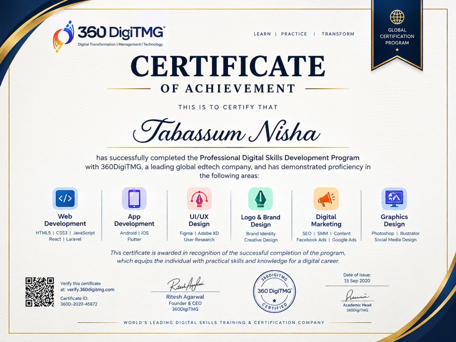The image size is (456, 342).
Task: Click the THIS IS TO CERTIFY THAT line
Action: point(228,107)
